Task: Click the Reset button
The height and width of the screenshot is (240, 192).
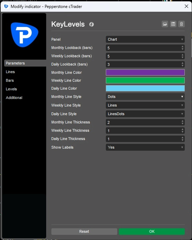Action: click(84, 231)
